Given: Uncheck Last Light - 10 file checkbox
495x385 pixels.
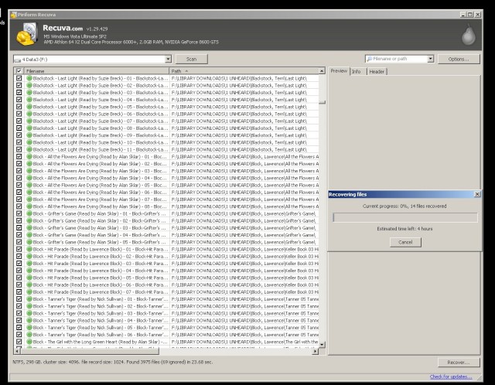Looking at the screenshot, I should click(x=19, y=142).
